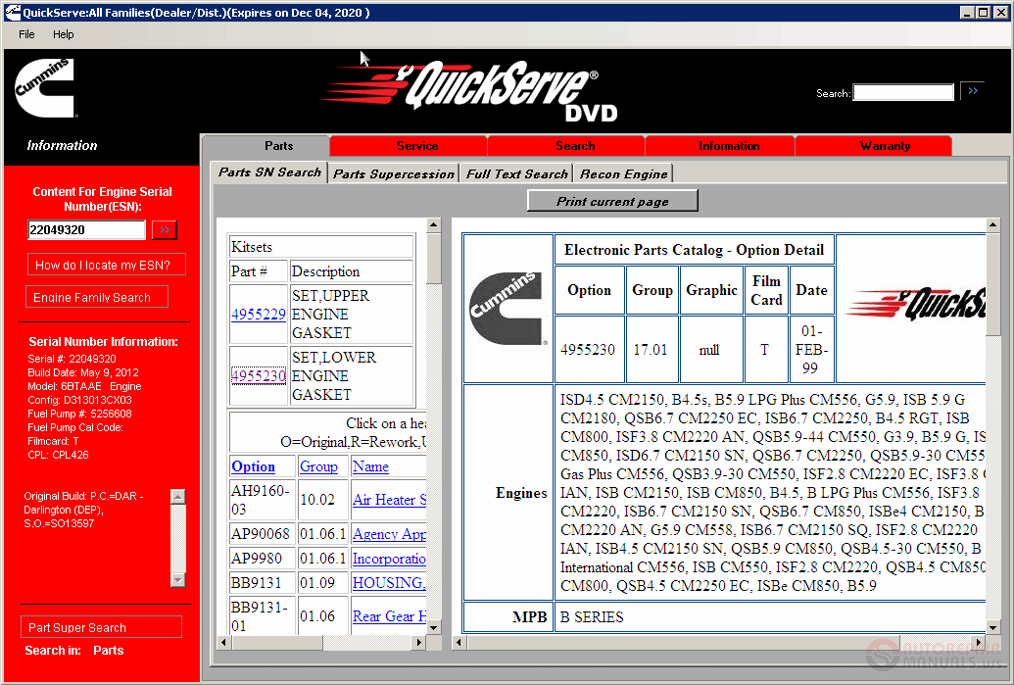This screenshot has width=1014, height=685.
Task: Click the title bar application icon
Action: tap(13, 13)
